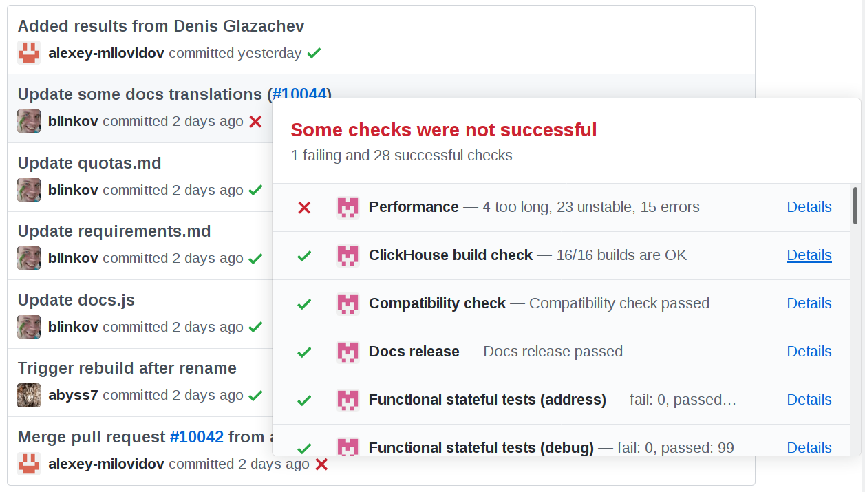
Task: Open Details for the ClickHouse build check
Action: (809, 255)
